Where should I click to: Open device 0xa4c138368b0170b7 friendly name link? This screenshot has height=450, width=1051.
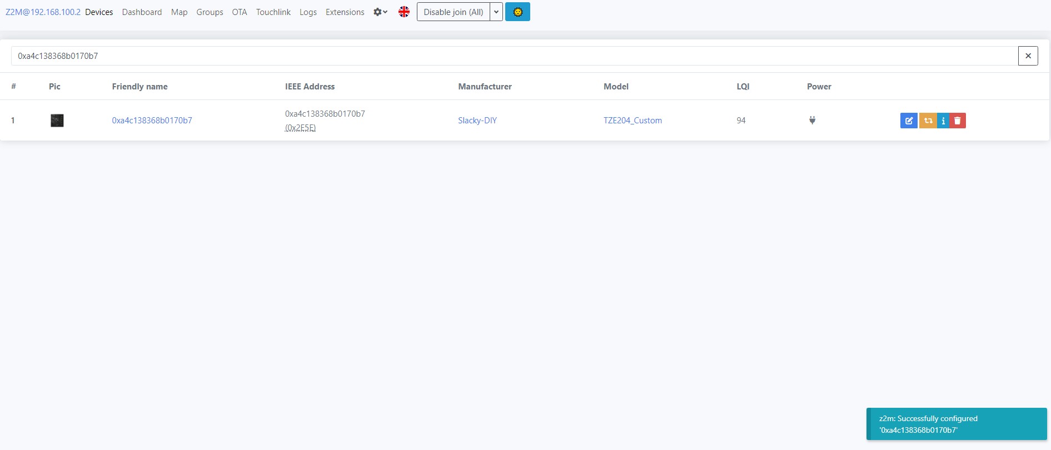pyautogui.click(x=152, y=121)
